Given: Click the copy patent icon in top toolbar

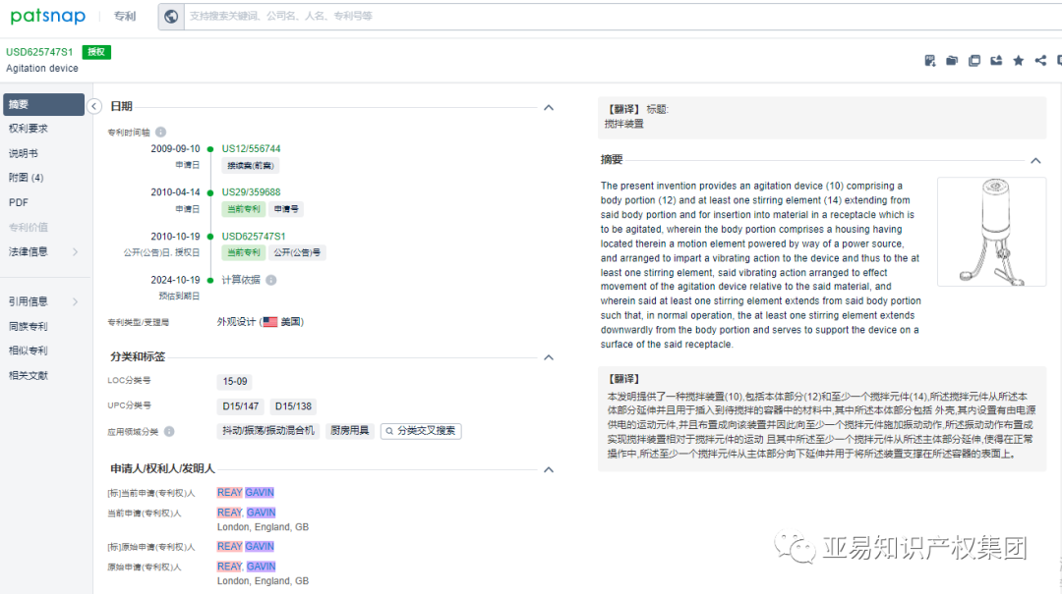Looking at the screenshot, I should coord(974,60).
